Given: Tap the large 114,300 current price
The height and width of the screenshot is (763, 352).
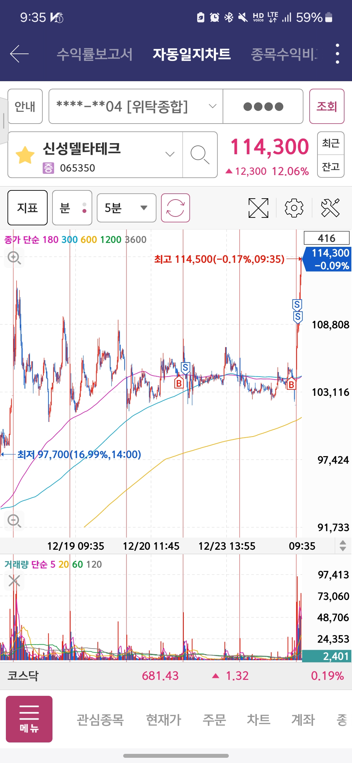Looking at the screenshot, I should point(270,147).
